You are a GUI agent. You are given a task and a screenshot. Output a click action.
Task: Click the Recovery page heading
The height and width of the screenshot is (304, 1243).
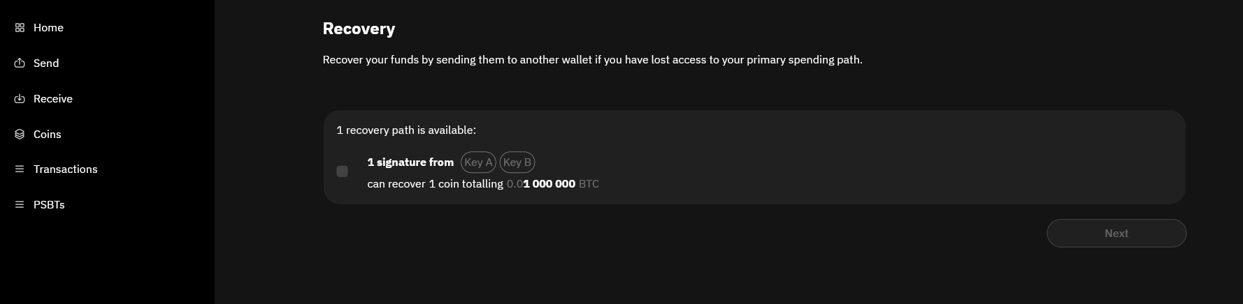[x=359, y=29]
